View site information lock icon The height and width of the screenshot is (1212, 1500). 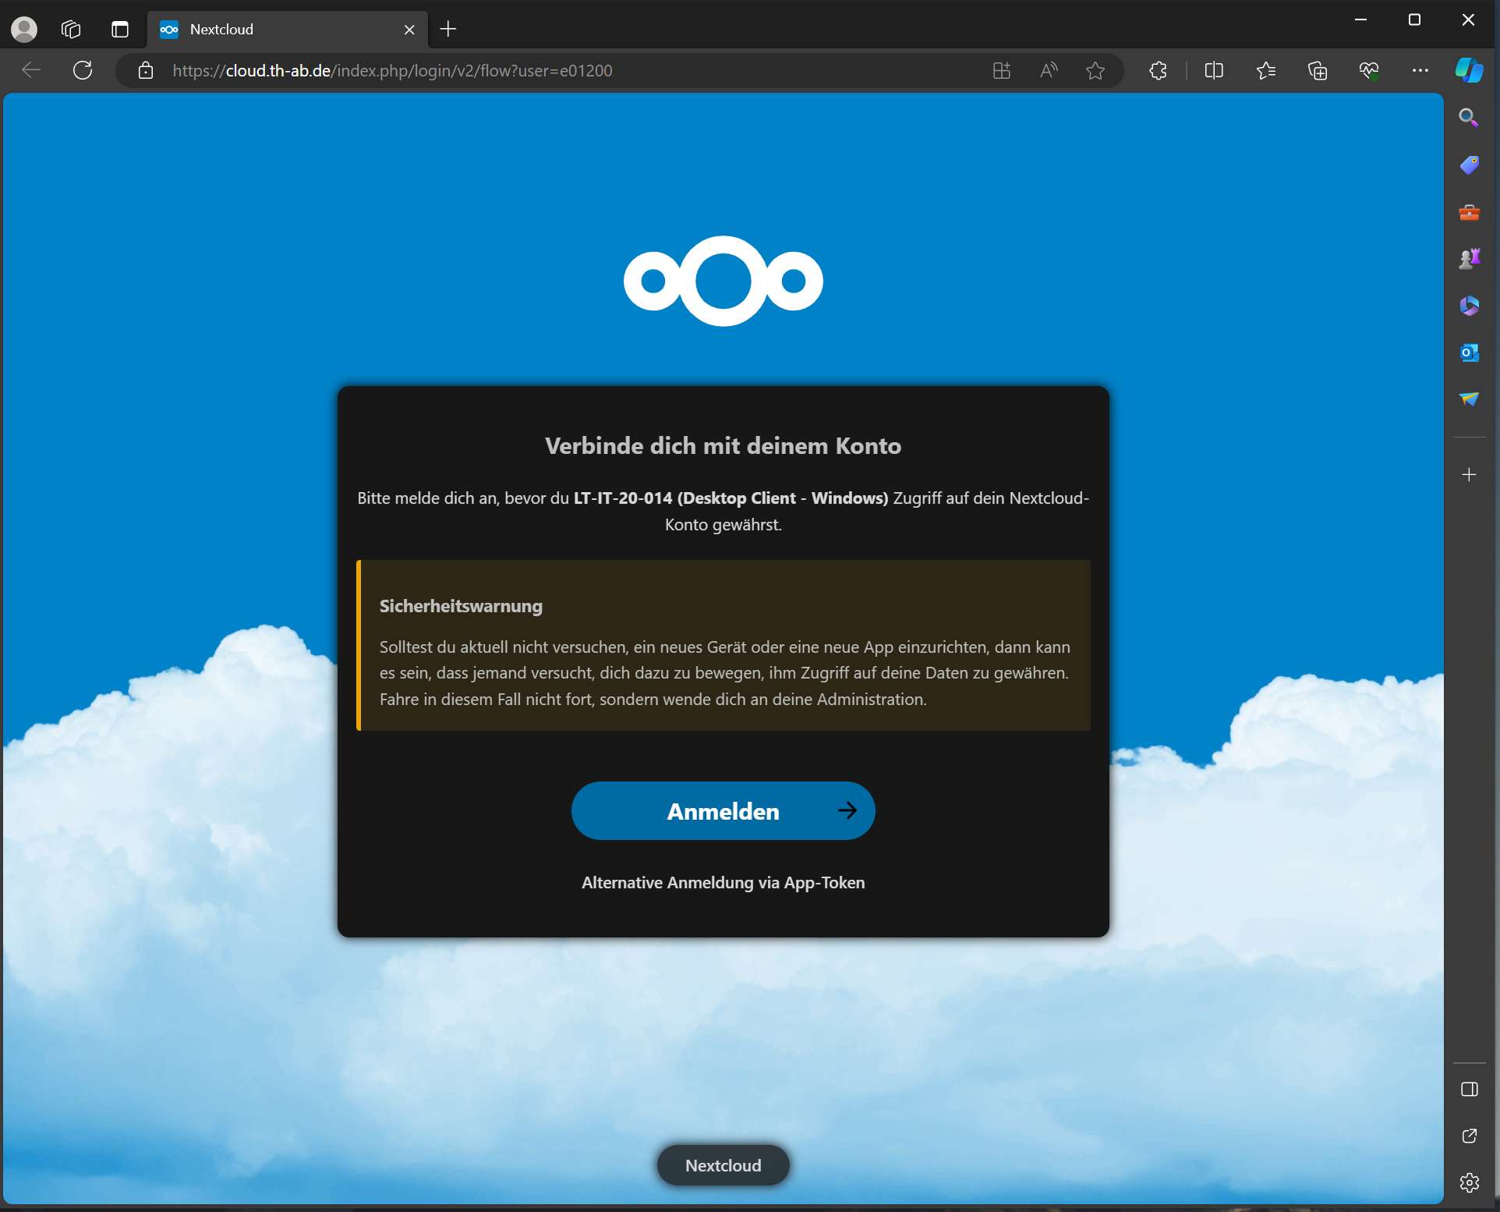145,71
